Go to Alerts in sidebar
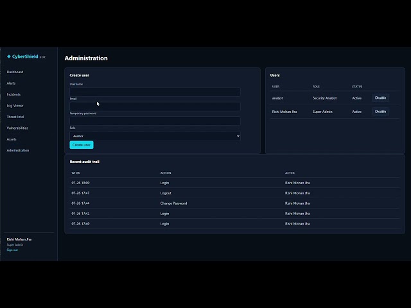Viewport: 411px width, 308px height. (x=11, y=83)
